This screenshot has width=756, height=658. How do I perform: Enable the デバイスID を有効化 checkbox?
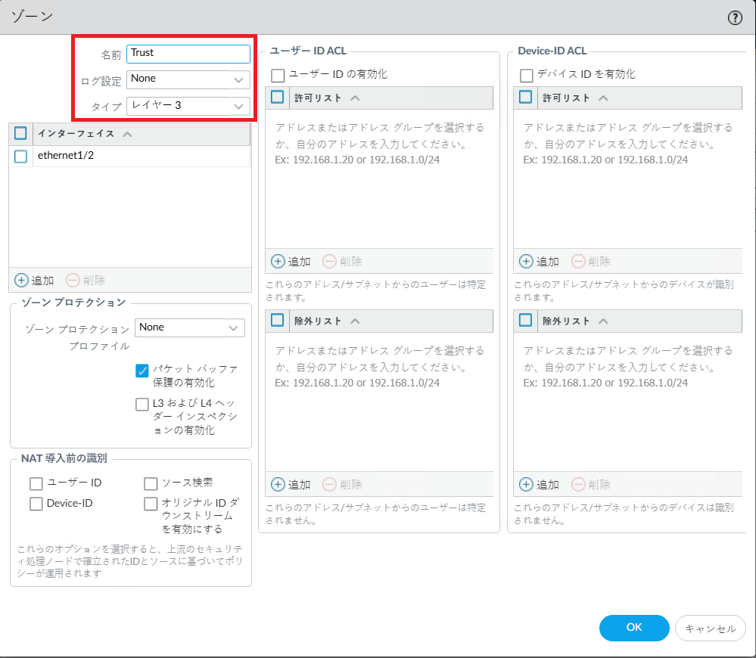527,74
